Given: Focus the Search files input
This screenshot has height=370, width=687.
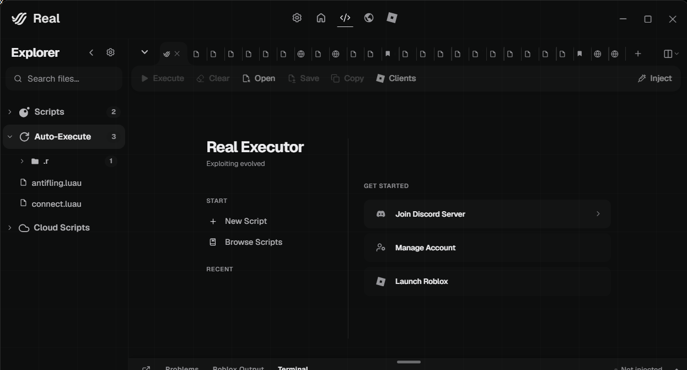Looking at the screenshot, I should pyautogui.click(x=64, y=79).
